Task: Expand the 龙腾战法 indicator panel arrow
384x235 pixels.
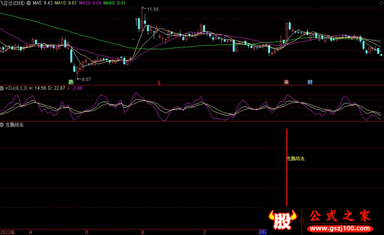Action: [x=2, y=124]
